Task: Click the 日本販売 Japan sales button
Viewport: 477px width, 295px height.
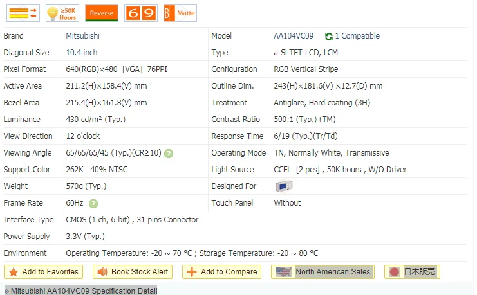Action: (412, 272)
